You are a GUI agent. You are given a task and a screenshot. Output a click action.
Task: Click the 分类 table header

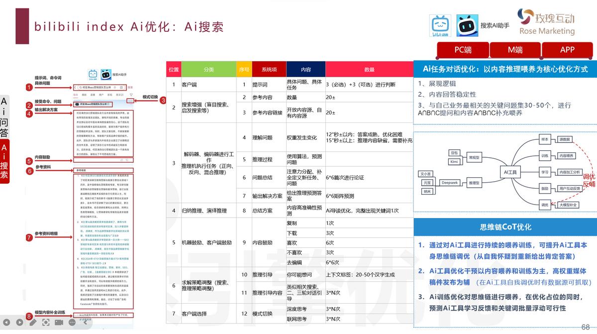click(208, 69)
